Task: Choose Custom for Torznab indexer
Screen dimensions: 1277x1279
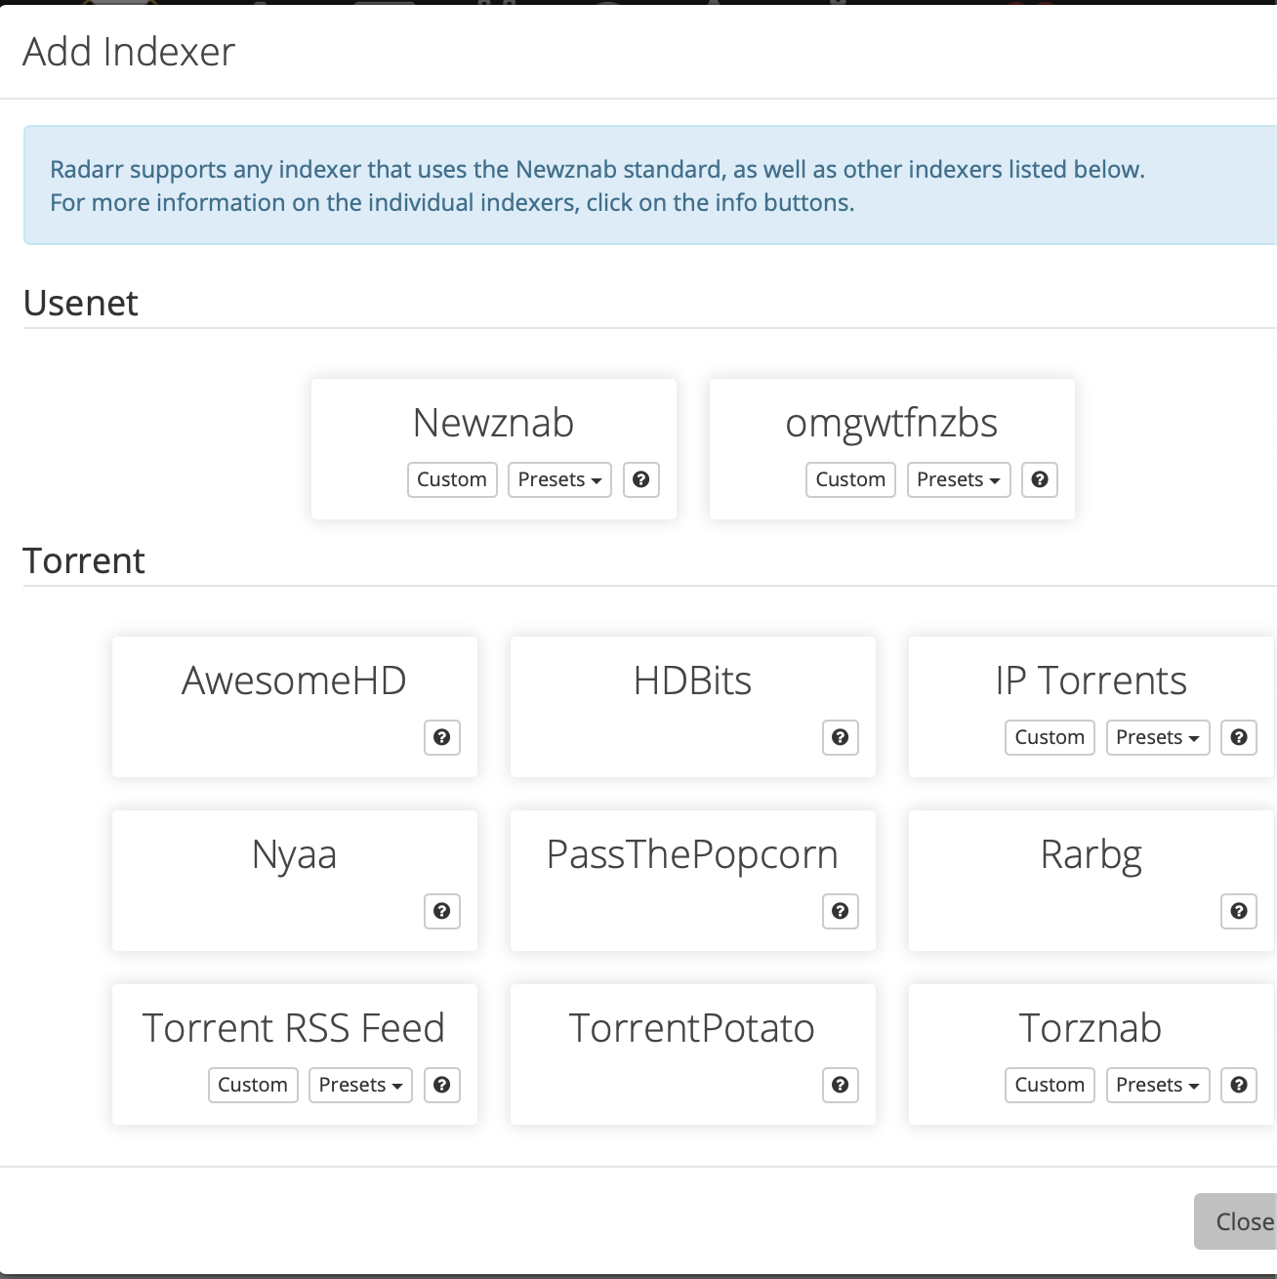Action: 1050,1085
